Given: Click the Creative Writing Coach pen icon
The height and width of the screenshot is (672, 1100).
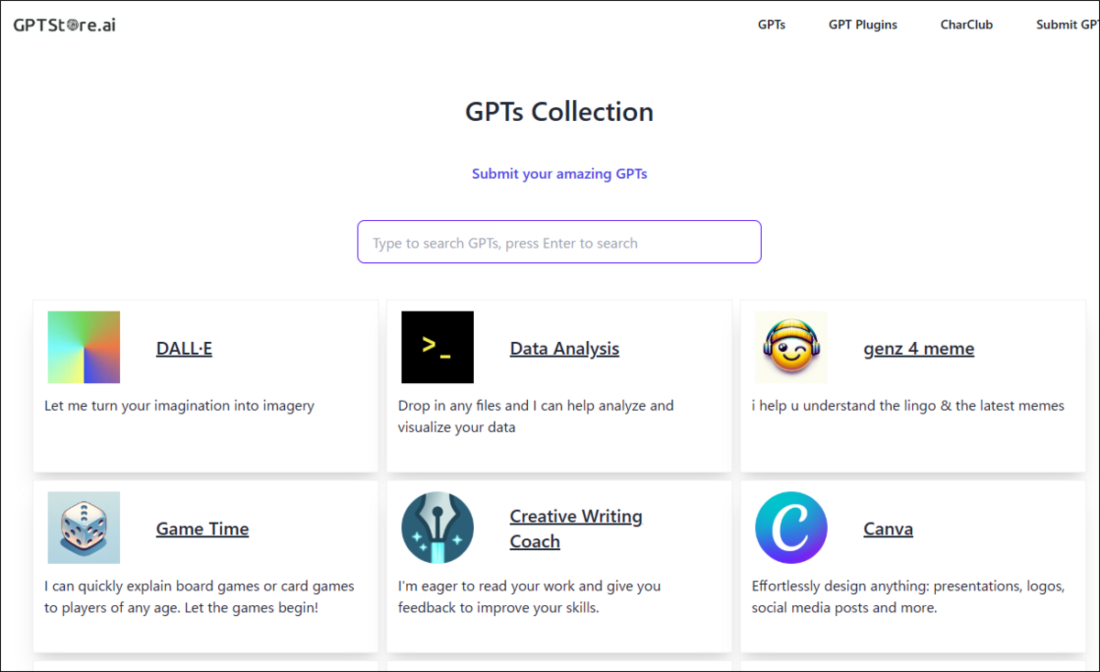Looking at the screenshot, I should pyautogui.click(x=437, y=527).
